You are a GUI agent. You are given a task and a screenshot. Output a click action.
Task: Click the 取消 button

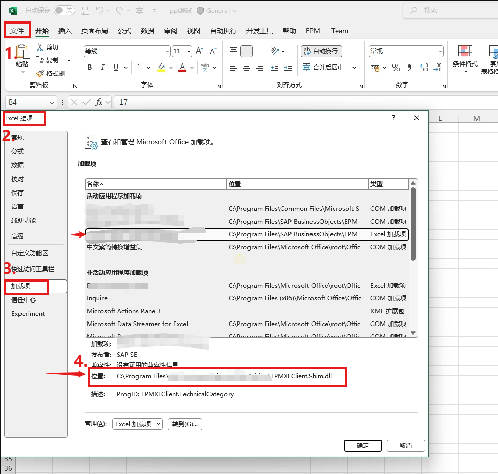click(406, 446)
